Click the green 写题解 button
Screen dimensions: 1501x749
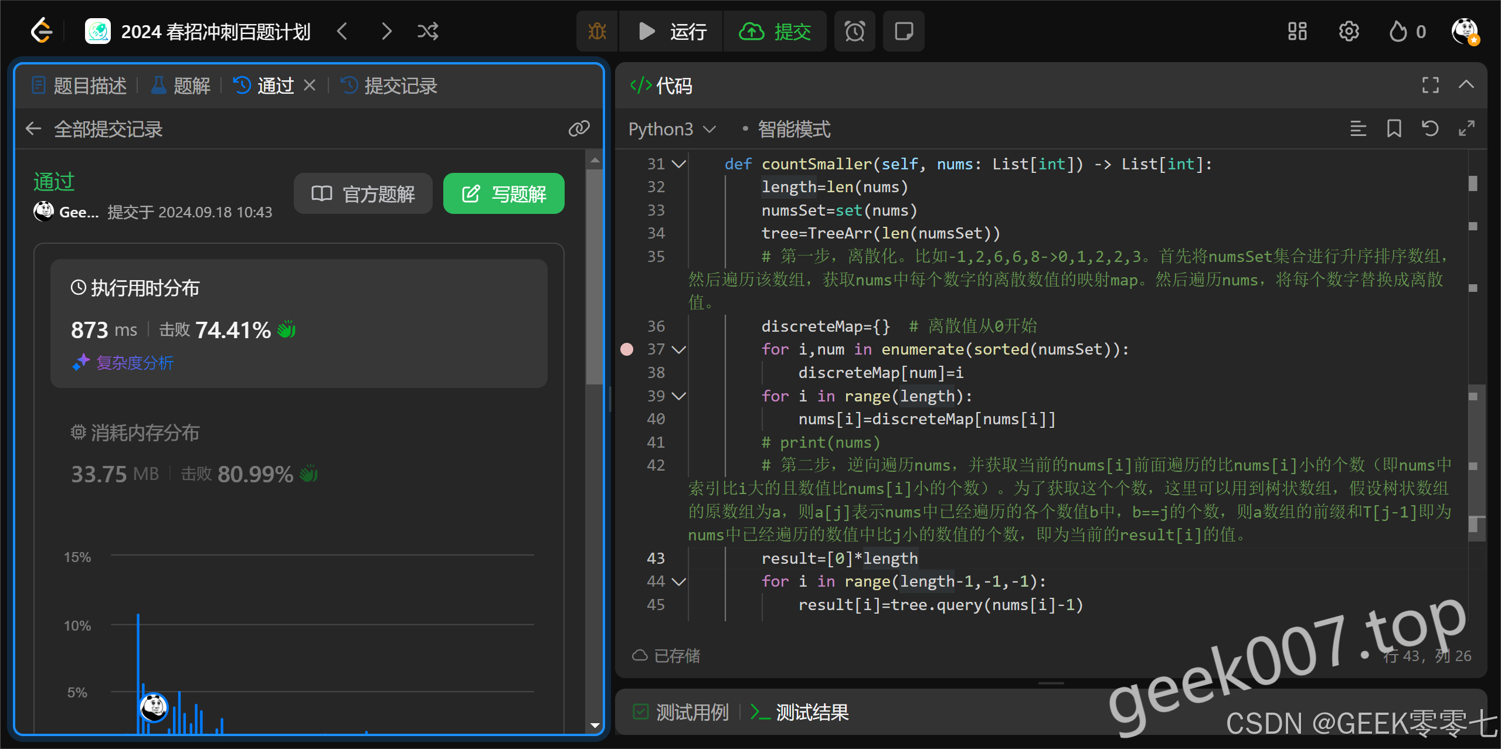(504, 194)
